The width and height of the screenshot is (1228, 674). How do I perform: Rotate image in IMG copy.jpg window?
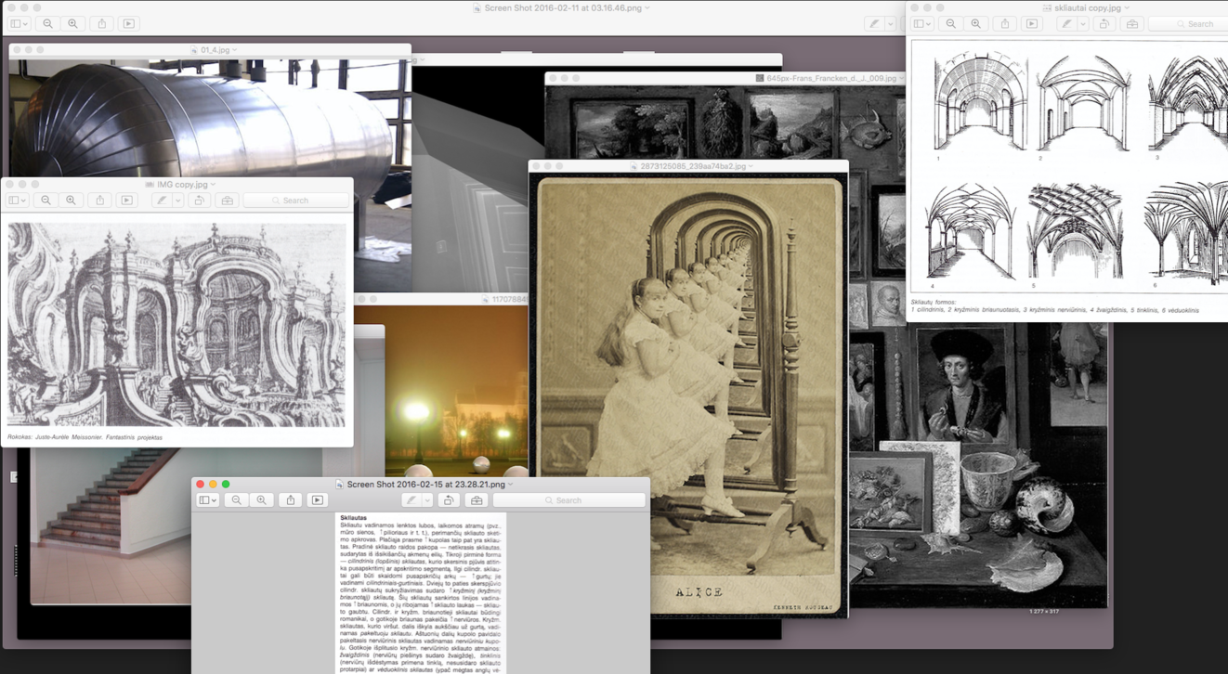(x=199, y=201)
